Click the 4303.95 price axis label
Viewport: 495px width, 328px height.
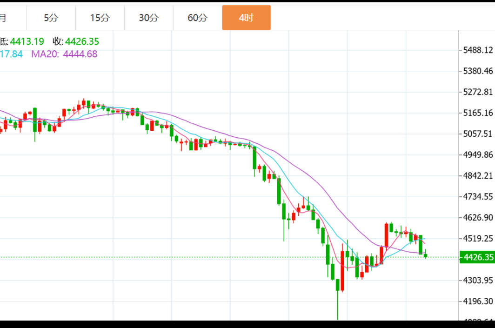pyautogui.click(x=478, y=280)
